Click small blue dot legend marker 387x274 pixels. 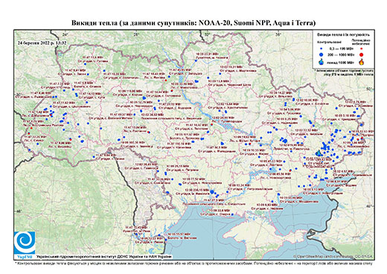tap(322, 49)
